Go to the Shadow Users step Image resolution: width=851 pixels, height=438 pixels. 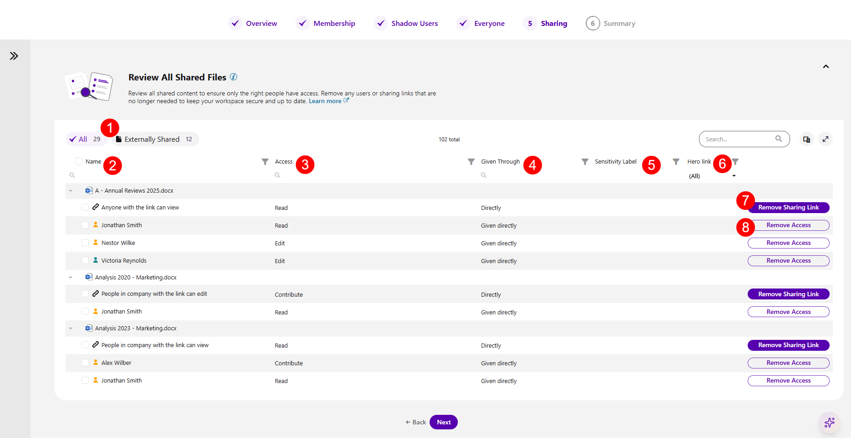(x=406, y=23)
